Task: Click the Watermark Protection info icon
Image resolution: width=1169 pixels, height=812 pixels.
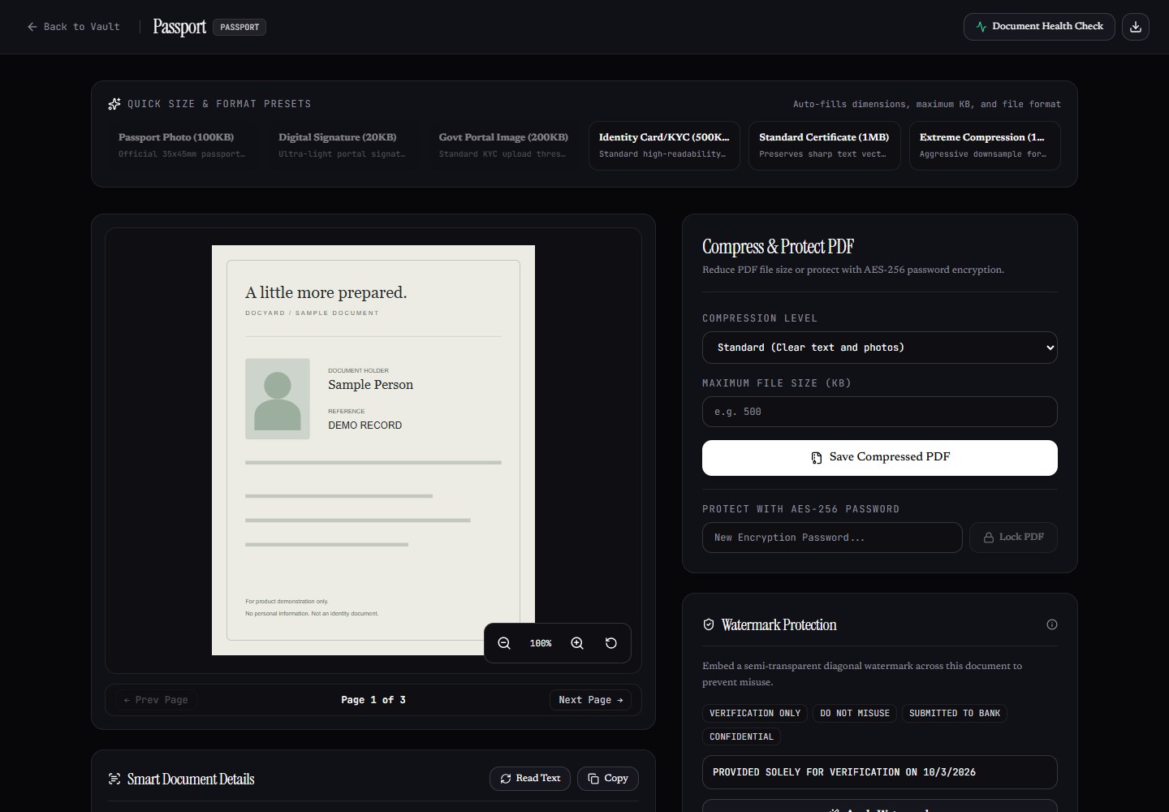Action: tap(1052, 624)
